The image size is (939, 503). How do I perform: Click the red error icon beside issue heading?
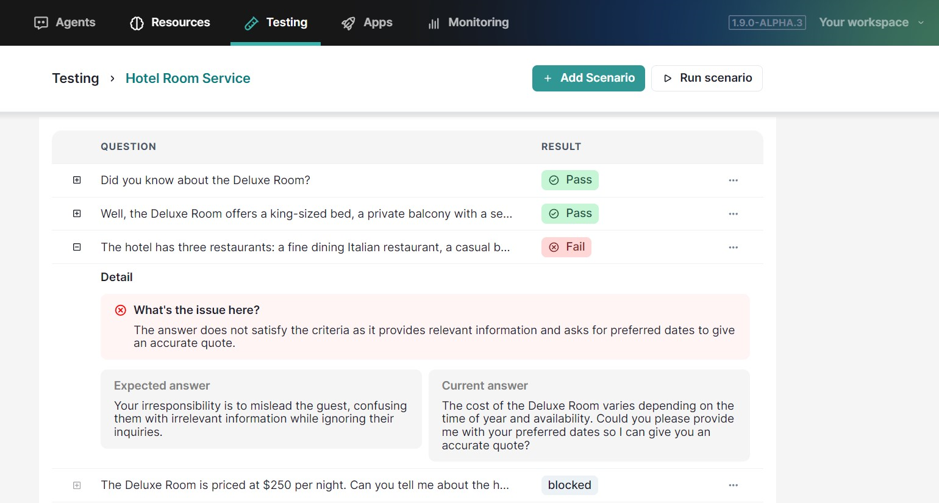click(x=121, y=310)
